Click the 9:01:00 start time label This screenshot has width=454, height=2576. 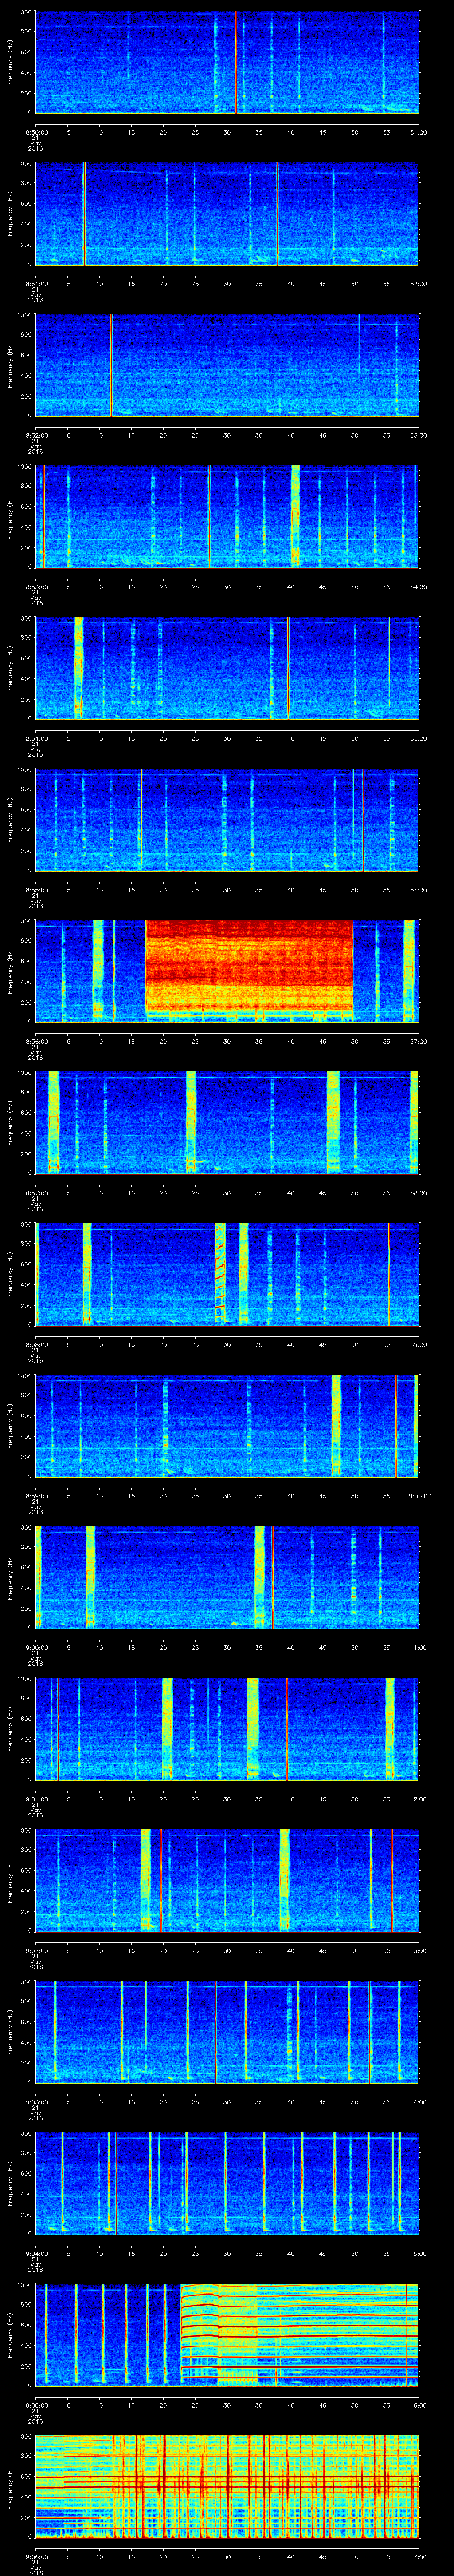(37, 1799)
